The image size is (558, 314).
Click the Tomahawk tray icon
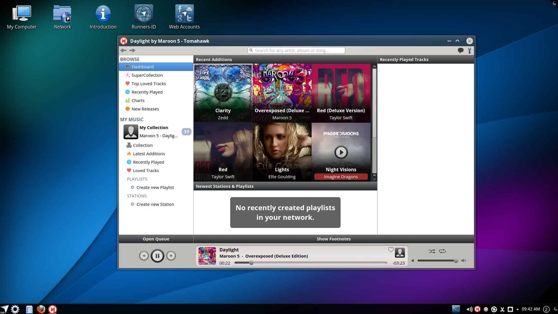(477, 309)
